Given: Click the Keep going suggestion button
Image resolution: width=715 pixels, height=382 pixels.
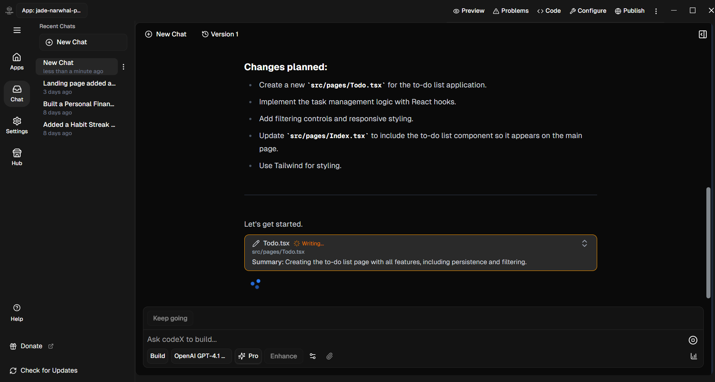Looking at the screenshot, I should (x=170, y=318).
